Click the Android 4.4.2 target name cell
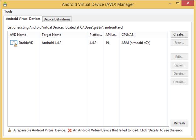 point(52,43)
